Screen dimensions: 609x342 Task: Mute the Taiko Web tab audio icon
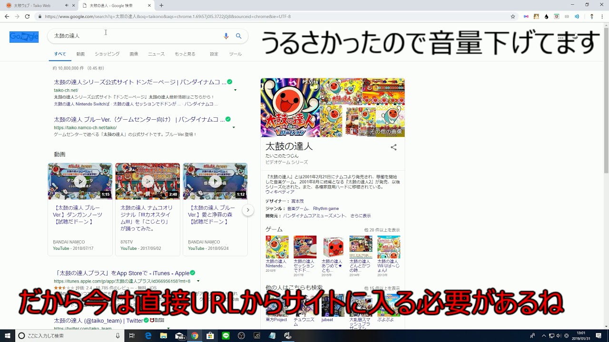[x=66, y=6]
